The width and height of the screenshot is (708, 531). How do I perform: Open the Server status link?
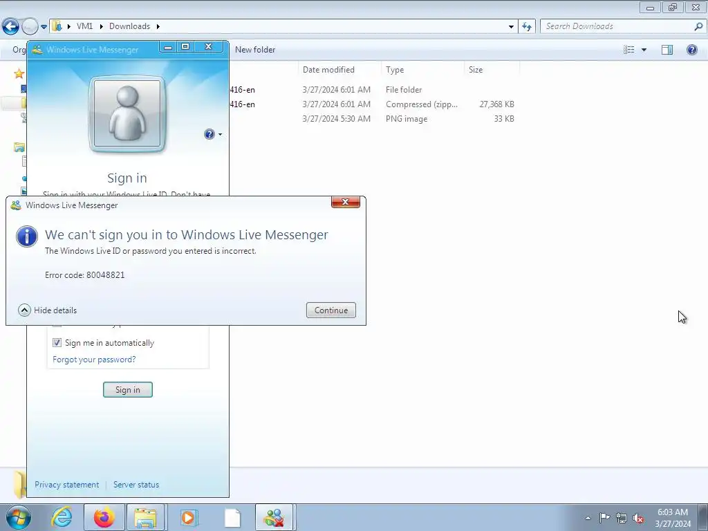click(136, 485)
